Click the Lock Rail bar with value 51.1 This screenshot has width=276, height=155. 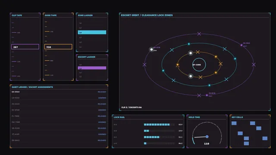pyautogui.click(x=159, y=137)
